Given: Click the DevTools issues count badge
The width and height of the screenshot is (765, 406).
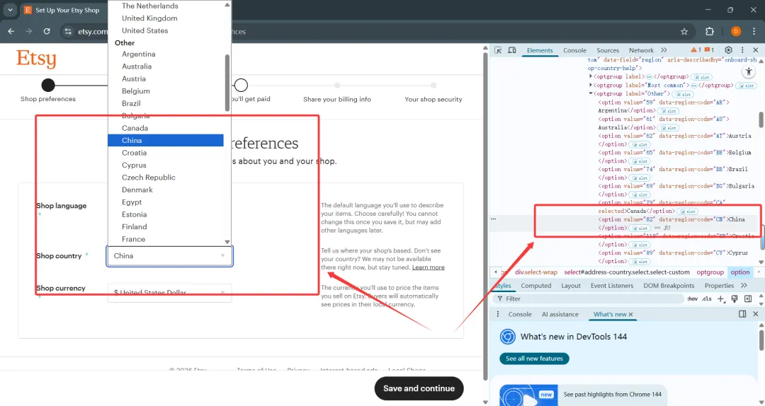Looking at the screenshot, I should 709,50.
